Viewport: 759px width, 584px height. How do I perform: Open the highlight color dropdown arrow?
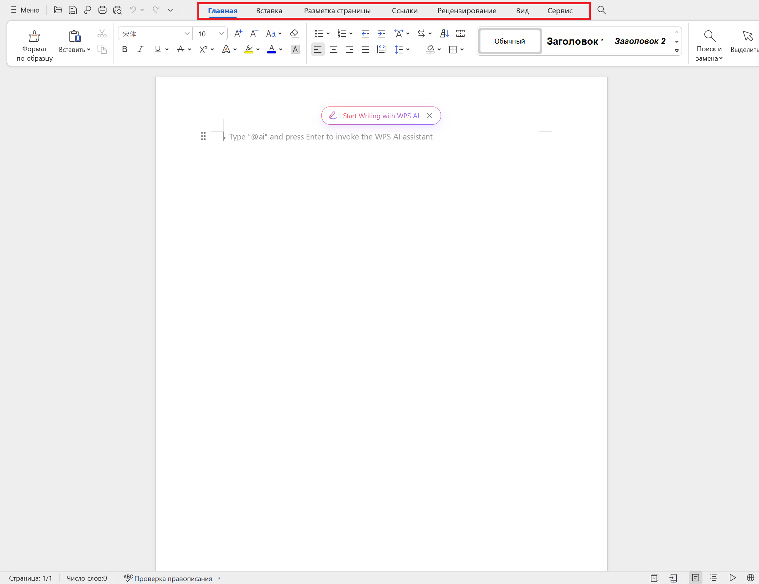258,49
